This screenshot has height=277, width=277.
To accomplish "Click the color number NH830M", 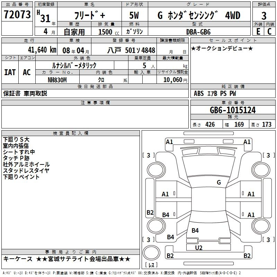I will pyautogui.click(x=57, y=80).
